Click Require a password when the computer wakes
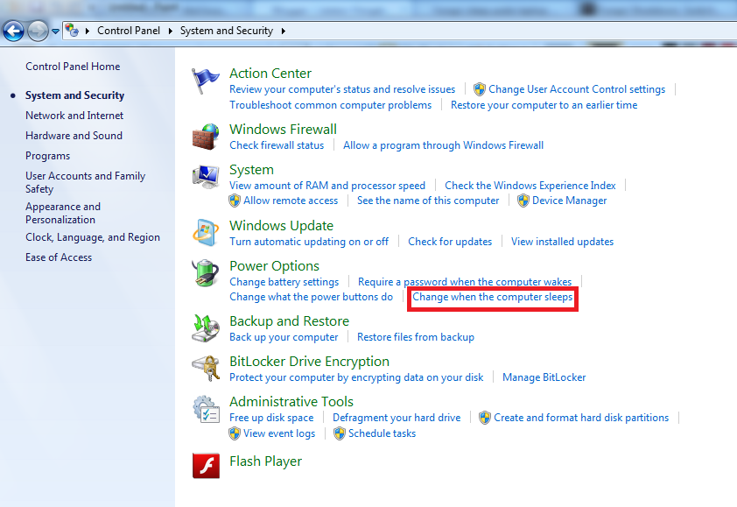 tap(465, 282)
